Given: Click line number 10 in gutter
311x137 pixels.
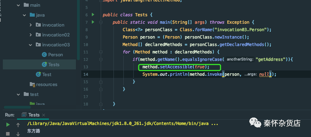Looking at the screenshot, I should 86,45.
